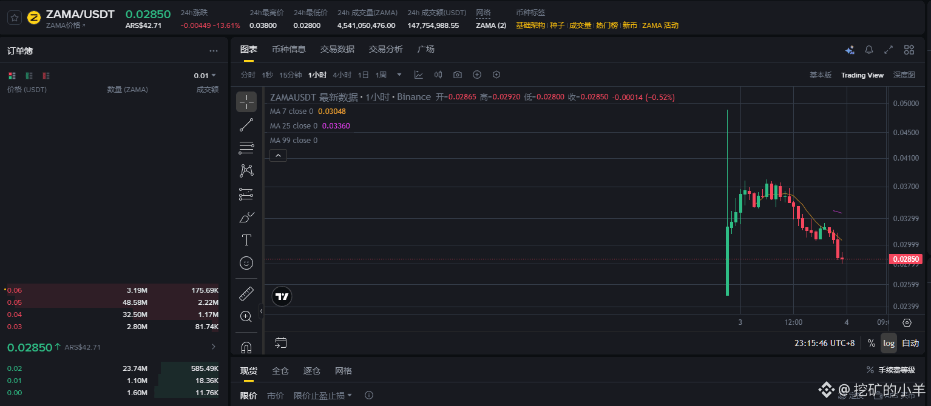Image resolution: width=931 pixels, height=406 pixels.
Task: Select the 4小时 interval
Action: tap(342, 75)
